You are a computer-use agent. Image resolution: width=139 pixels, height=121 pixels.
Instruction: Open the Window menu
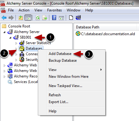tap(74, 10)
